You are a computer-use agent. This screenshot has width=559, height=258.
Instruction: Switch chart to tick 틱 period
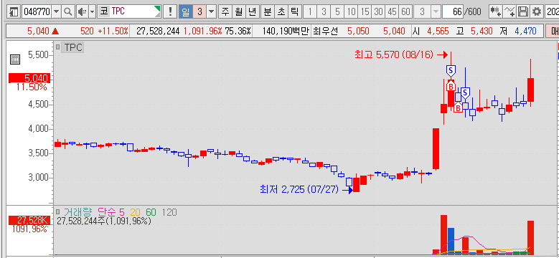click(294, 11)
